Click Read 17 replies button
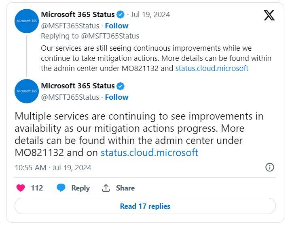The height and width of the screenshot is (227, 290). (145, 206)
